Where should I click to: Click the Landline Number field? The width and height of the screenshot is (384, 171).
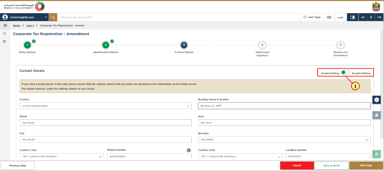pos(328,156)
